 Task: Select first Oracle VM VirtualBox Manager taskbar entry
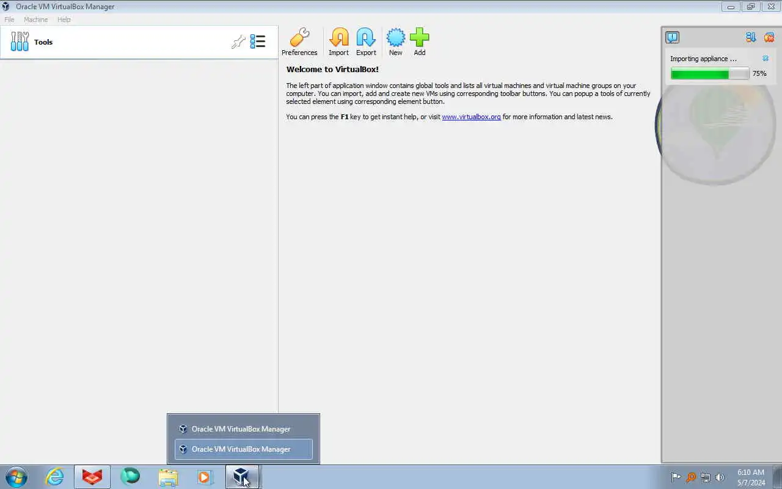tap(243, 429)
